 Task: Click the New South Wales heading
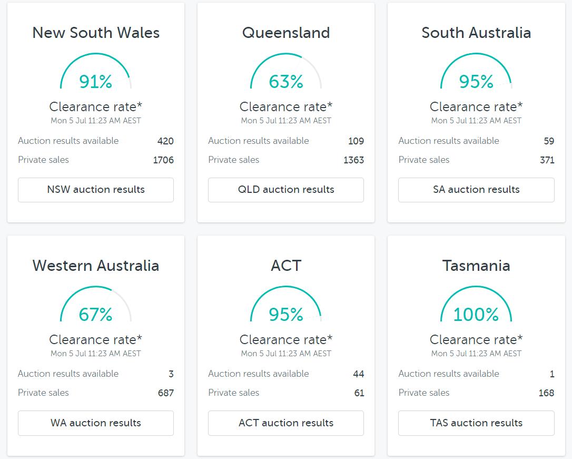point(96,33)
